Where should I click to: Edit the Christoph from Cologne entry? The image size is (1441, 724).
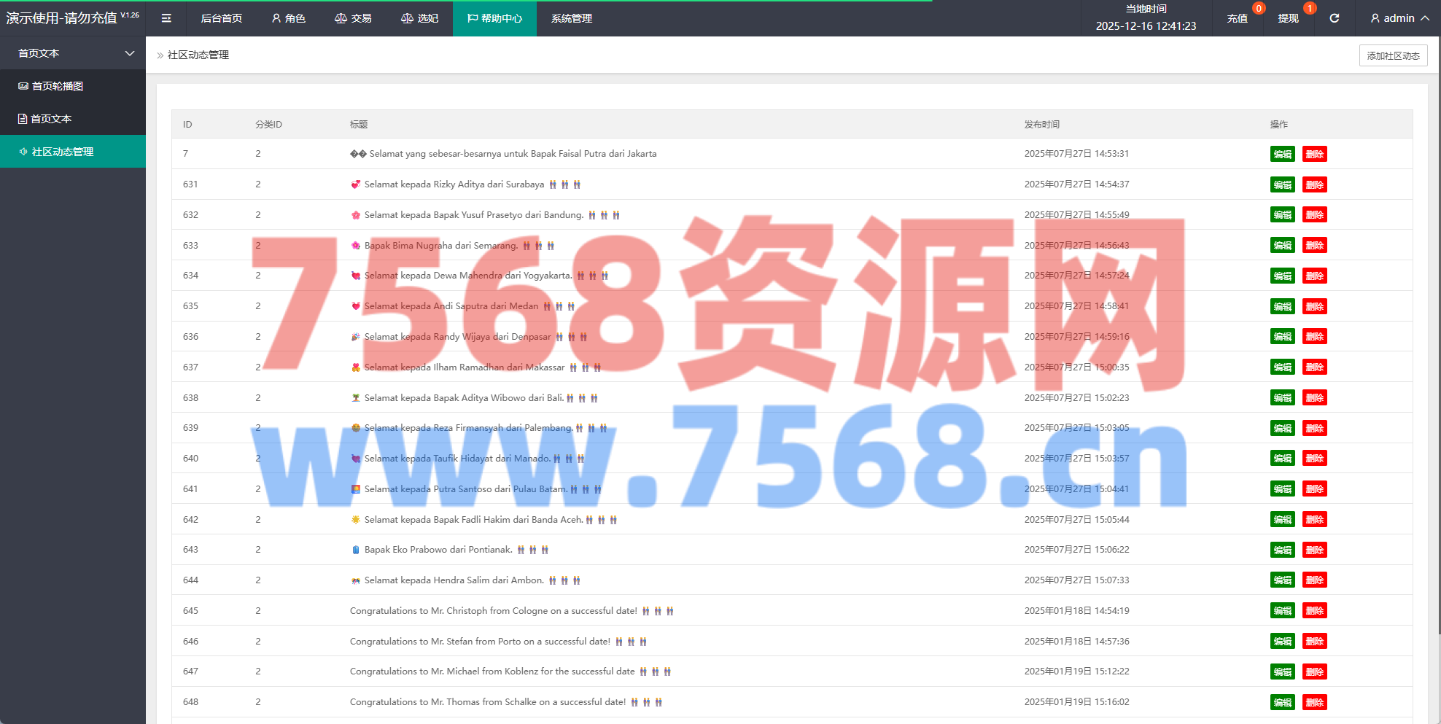[1282, 611]
